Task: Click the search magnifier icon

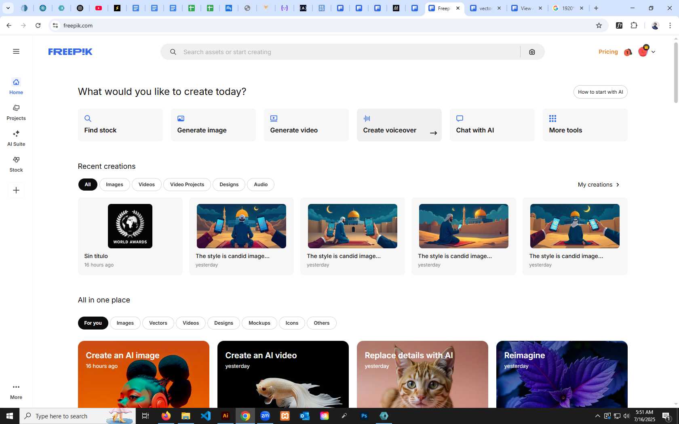Action: (173, 52)
